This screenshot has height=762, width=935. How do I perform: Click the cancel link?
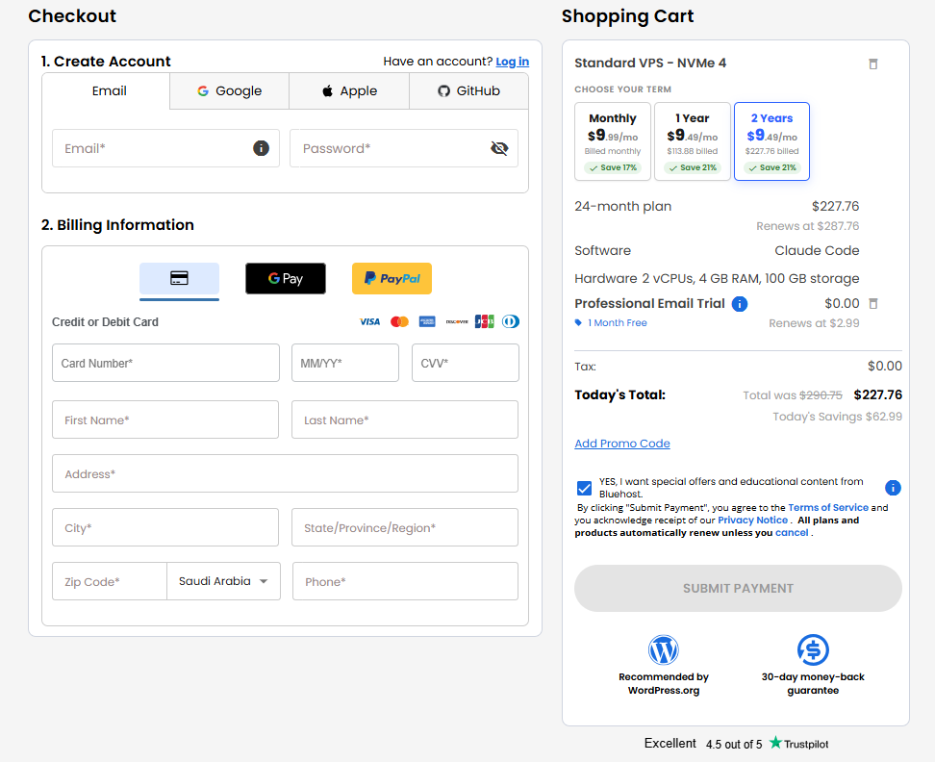(792, 532)
